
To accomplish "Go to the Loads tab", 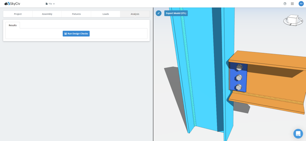I will [x=106, y=14].
